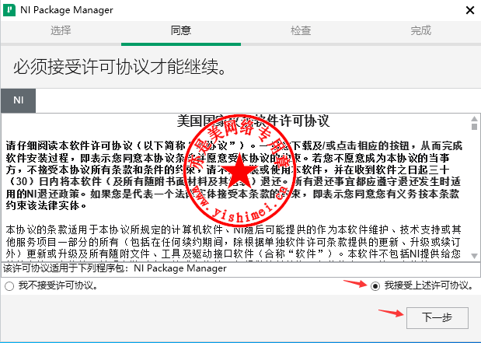Click the NI Package Manager window title text
This screenshot has width=481, height=343.
[x=67, y=10]
